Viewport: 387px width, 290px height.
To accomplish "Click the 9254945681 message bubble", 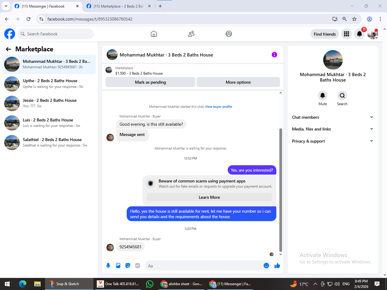I will (130, 247).
